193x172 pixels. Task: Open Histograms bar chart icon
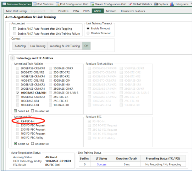[172, 4]
